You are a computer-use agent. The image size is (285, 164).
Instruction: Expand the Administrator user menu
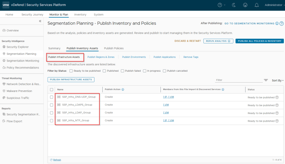pos(274,5)
